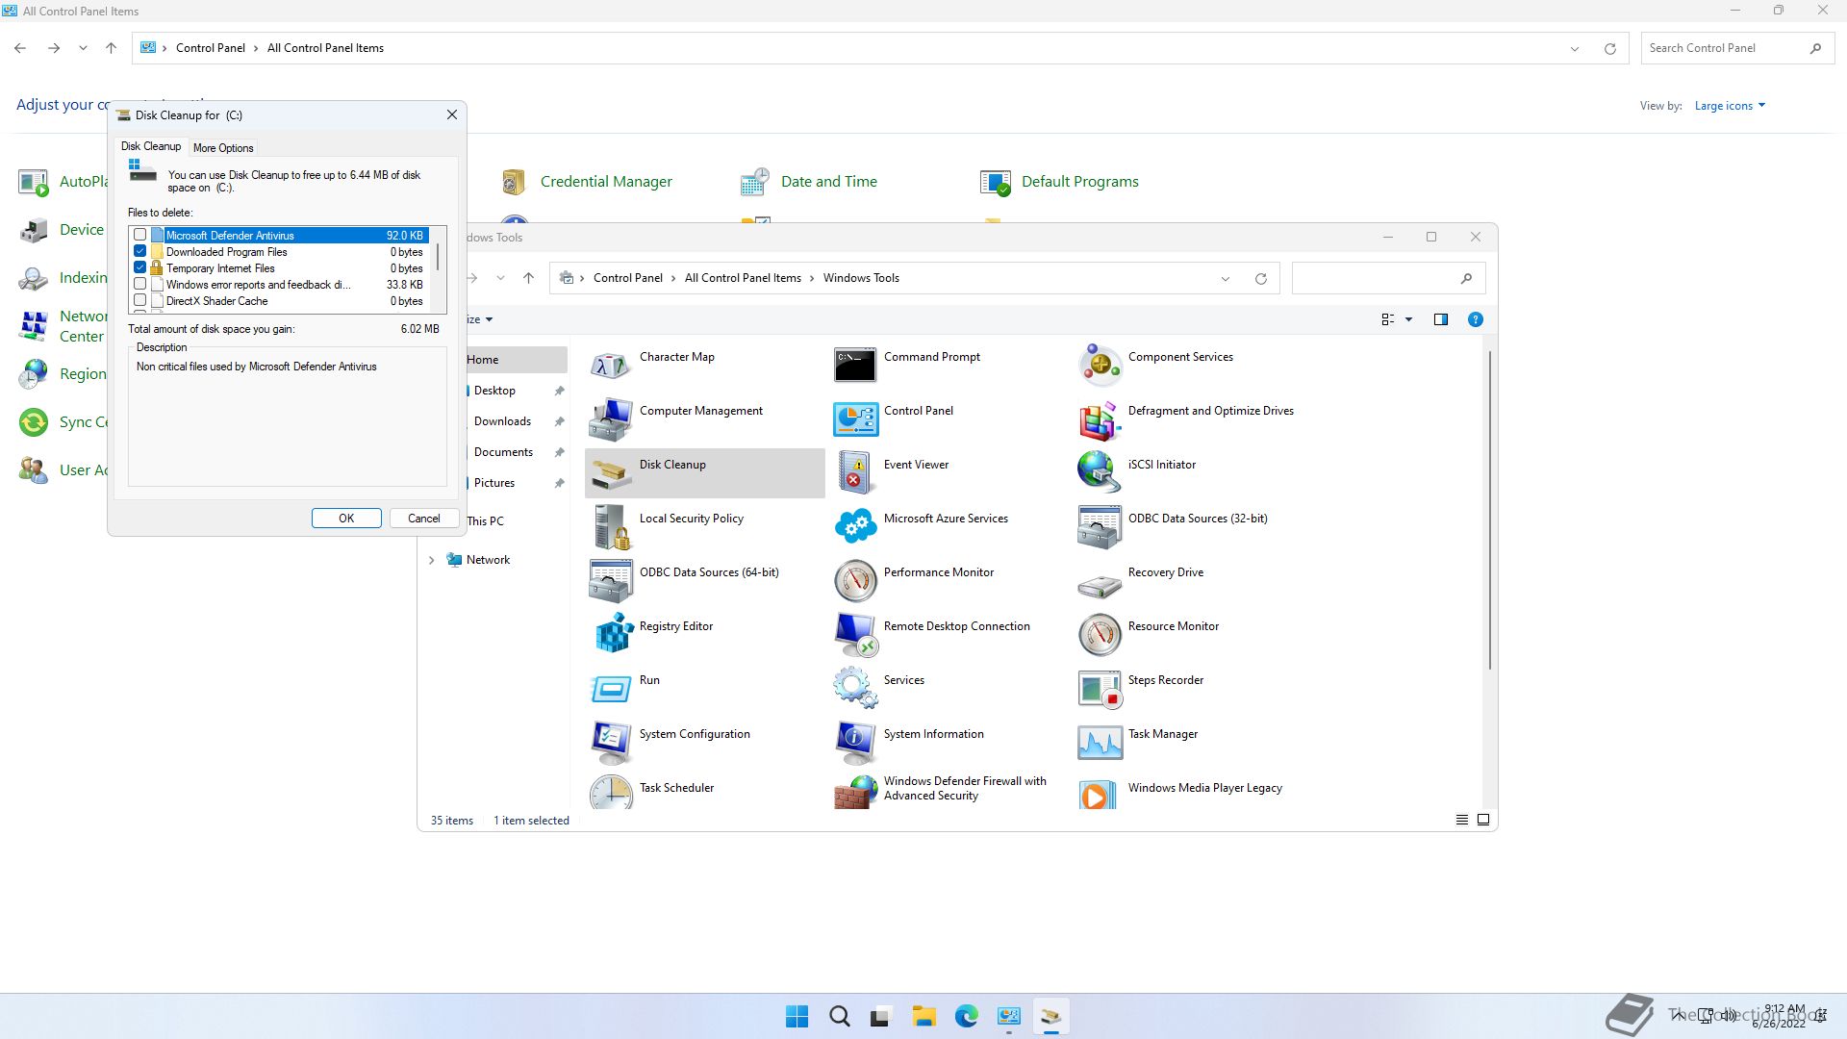Screen dimensions: 1847x1039
Task: Select the Disk Cleanup tab
Action: (x=151, y=146)
